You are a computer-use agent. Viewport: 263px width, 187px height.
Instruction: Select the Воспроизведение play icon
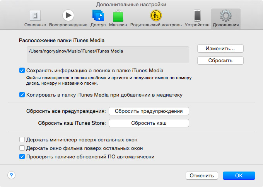tap(68, 16)
